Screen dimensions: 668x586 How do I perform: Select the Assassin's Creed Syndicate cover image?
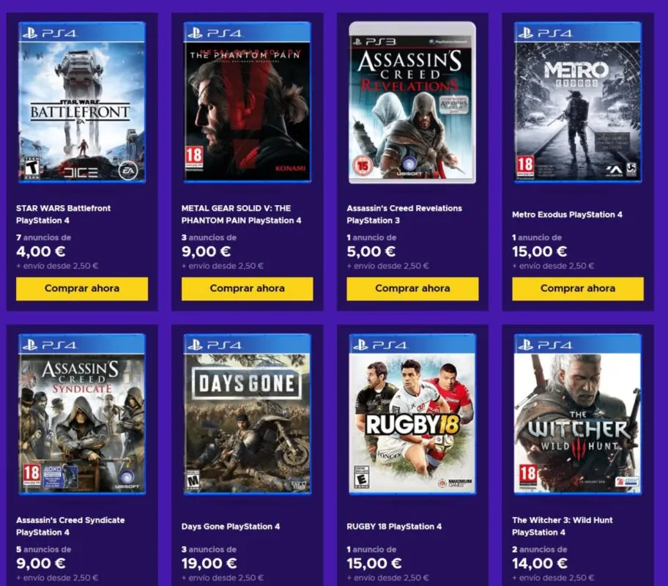point(82,415)
